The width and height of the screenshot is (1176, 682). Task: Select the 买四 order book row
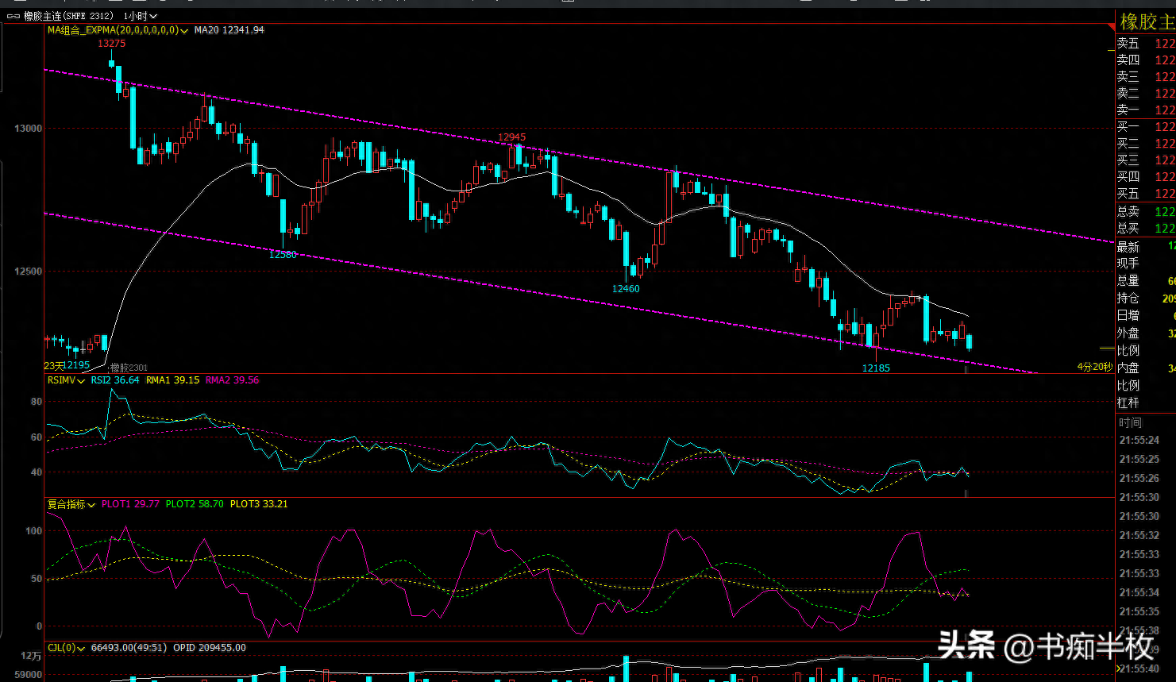[x=1146, y=177]
